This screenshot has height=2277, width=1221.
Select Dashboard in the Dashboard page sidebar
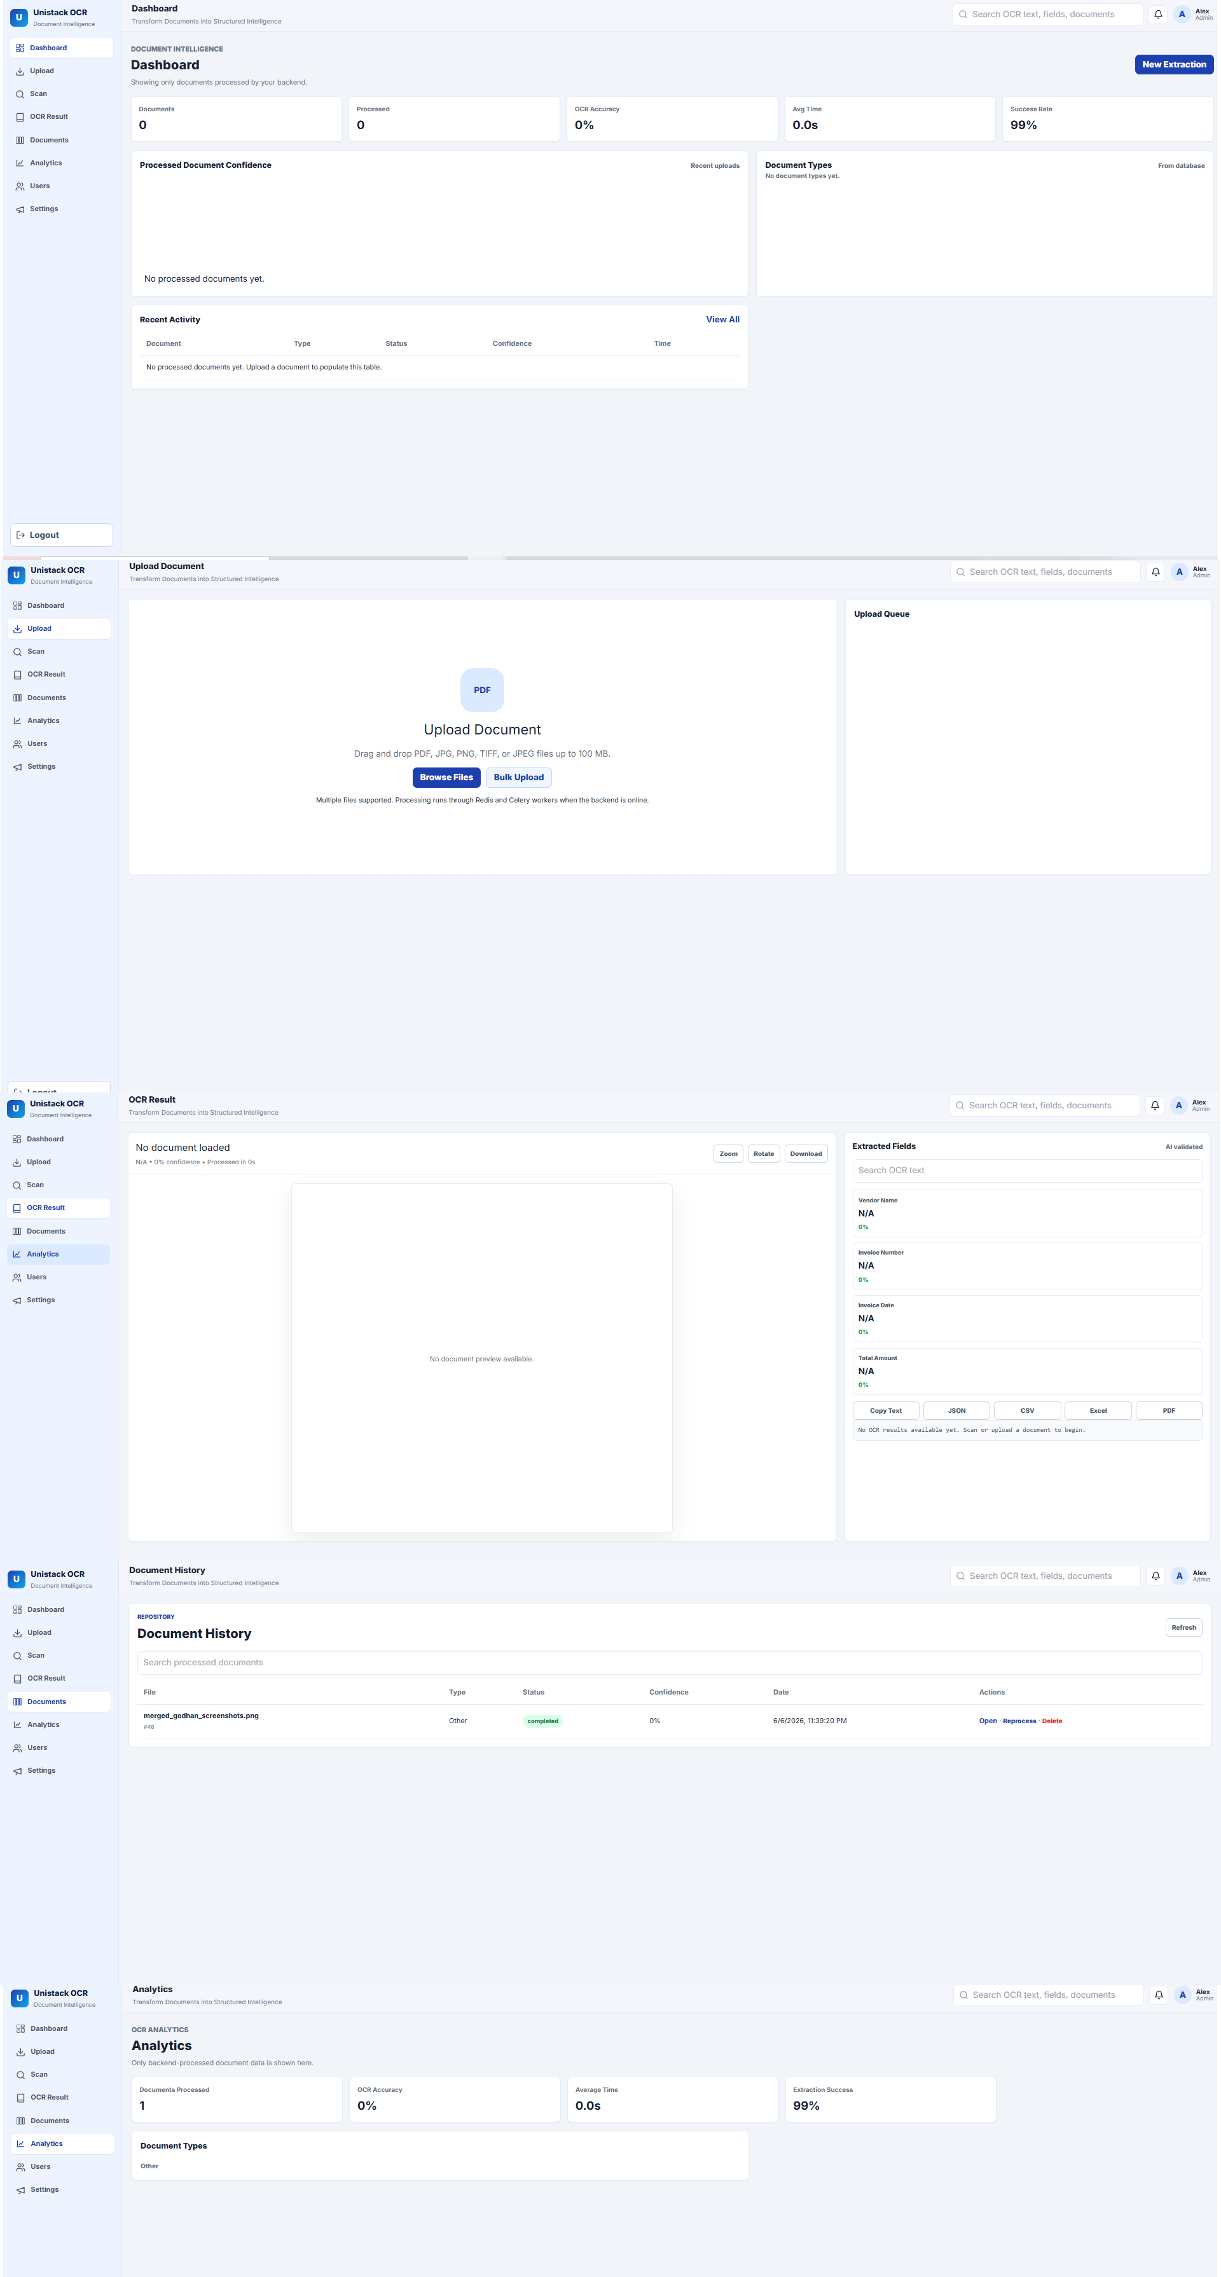click(x=61, y=48)
